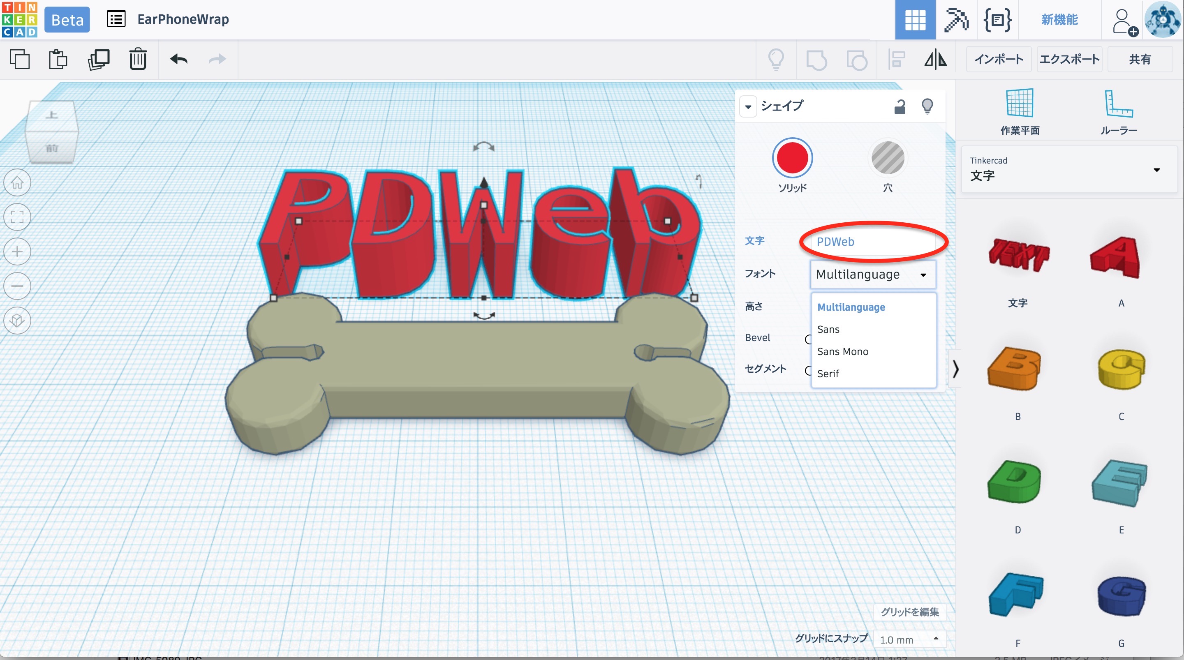This screenshot has height=660, width=1184.
Task: Collapse the Shape panel arrow
Action: point(748,106)
